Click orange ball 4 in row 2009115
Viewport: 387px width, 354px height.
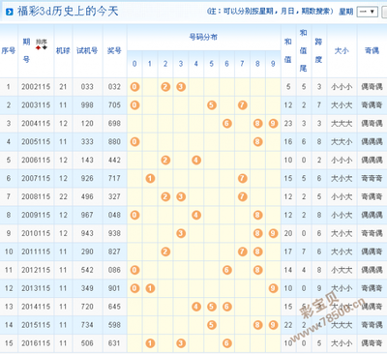(196, 215)
